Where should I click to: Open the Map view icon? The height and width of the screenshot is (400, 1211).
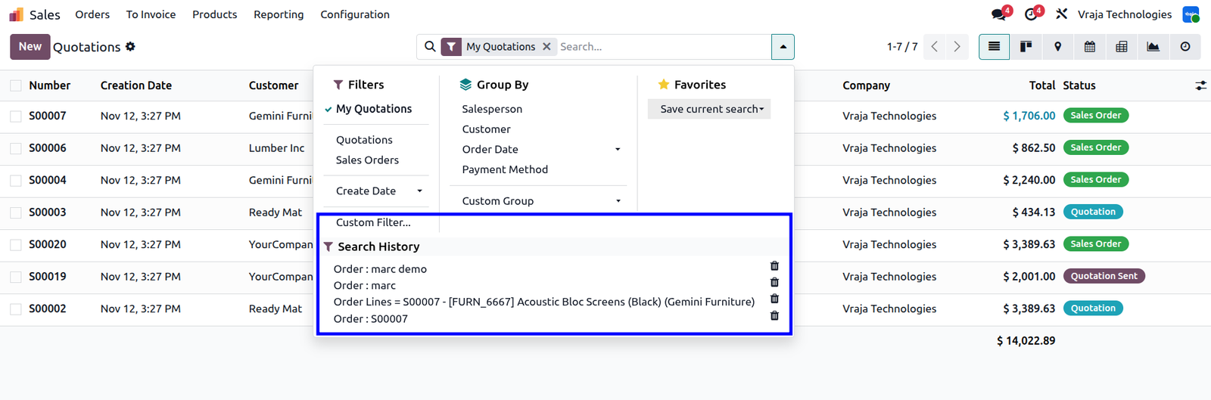1057,47
